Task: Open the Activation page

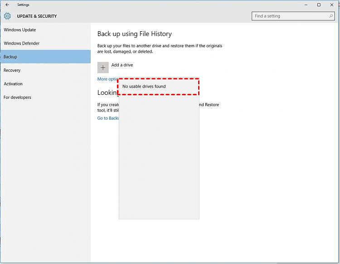Action: (x=13, y=84)
